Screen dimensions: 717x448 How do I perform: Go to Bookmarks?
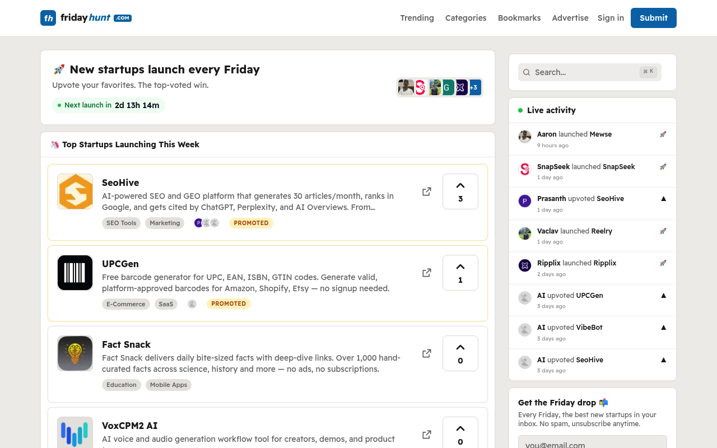tap(519, 18)
